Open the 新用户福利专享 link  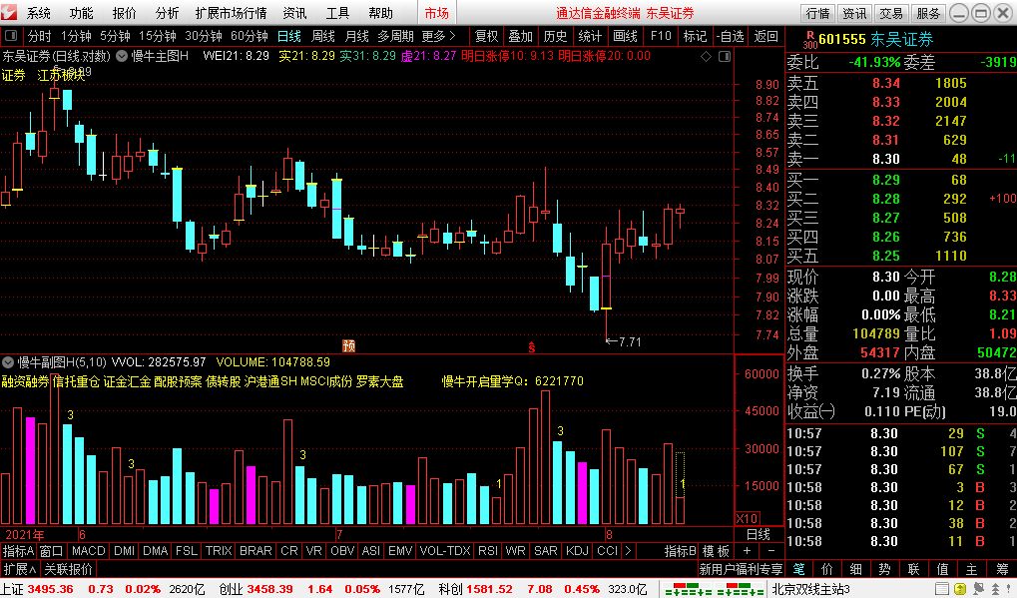[x=741, y=569]
